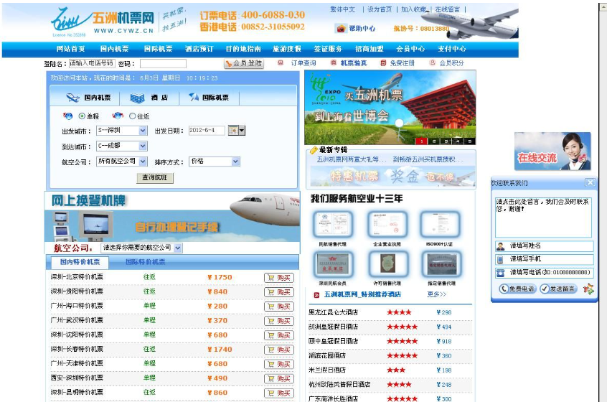
Task: Click the 繁体中文 link
Action: coord(342,9)
